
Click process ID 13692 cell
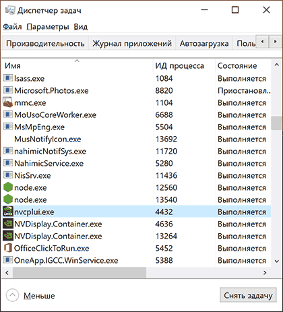(166, 139)
